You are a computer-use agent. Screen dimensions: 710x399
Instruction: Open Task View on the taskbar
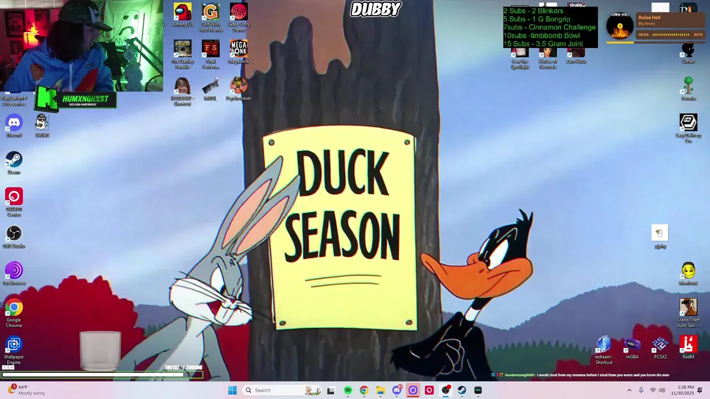(331, 390)
